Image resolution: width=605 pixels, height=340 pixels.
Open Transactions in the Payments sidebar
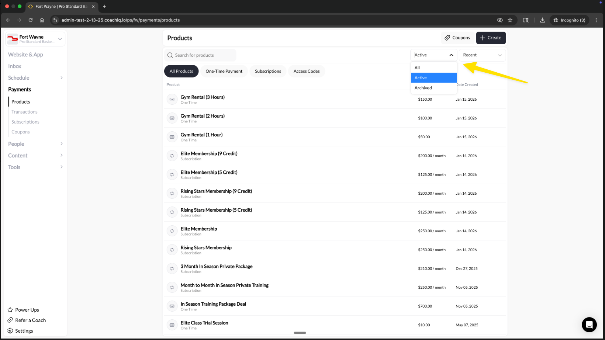tap(24, 112)
